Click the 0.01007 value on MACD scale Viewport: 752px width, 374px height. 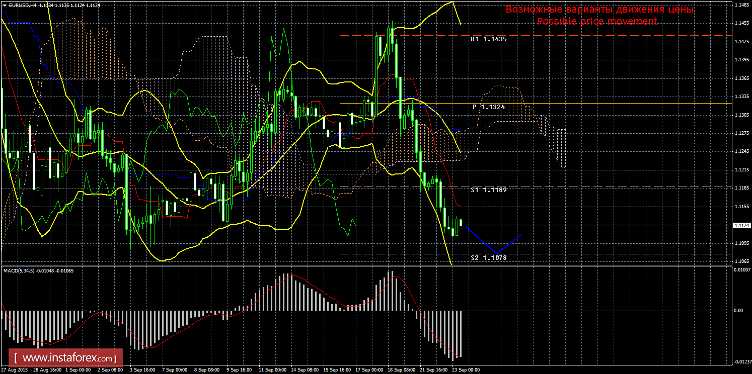[x=740, y=271]
